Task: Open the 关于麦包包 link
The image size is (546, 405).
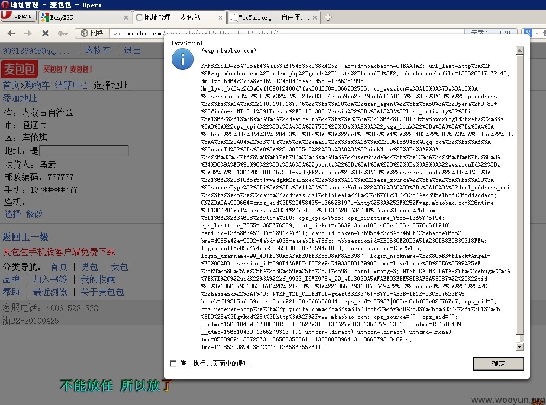Action: pos(102,292)
